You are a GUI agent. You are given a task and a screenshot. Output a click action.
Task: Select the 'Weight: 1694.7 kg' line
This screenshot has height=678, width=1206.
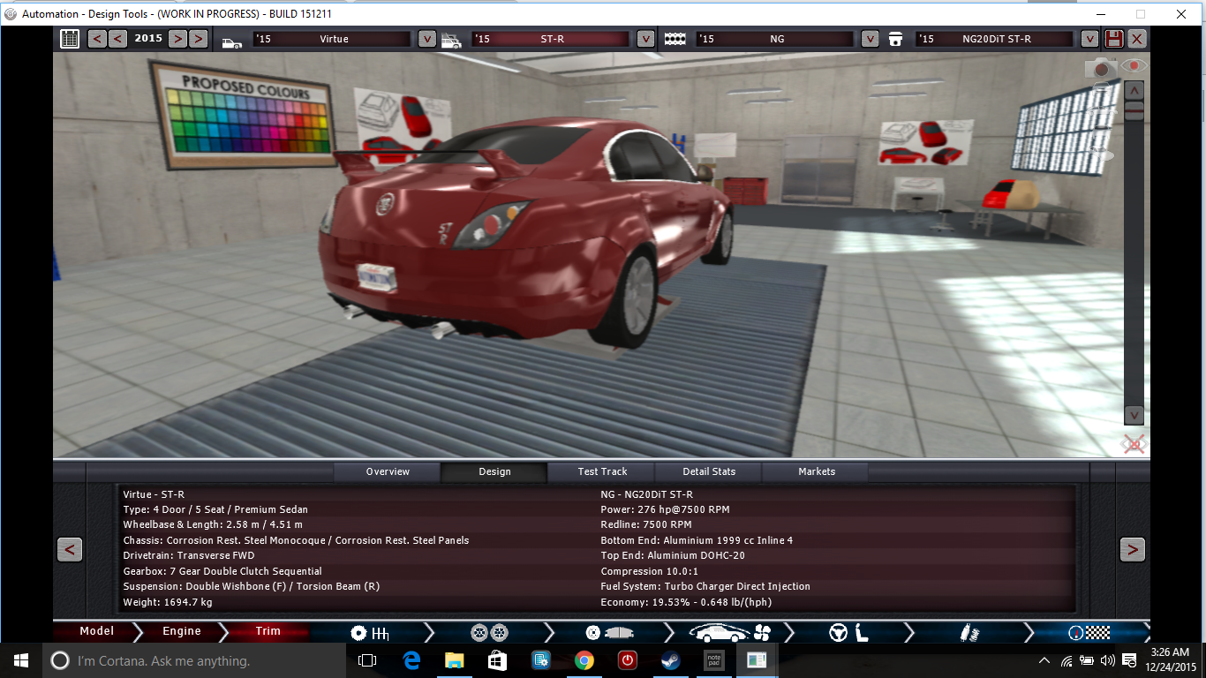click(168, 602)
